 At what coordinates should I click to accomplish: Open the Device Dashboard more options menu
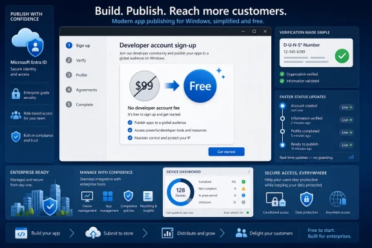click(249, 172)
